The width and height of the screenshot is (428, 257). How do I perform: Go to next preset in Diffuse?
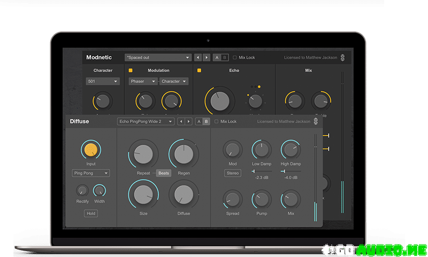pos(189,121)
